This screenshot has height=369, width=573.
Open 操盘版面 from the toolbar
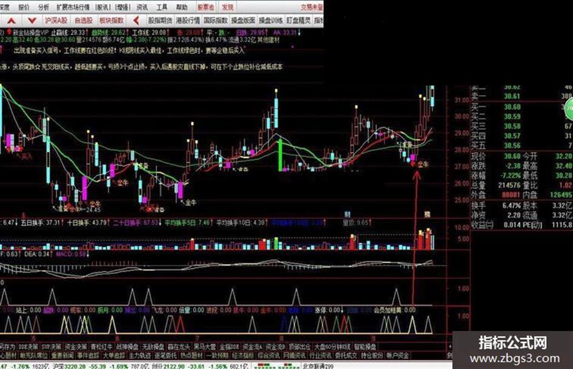(x=243, y=21)
